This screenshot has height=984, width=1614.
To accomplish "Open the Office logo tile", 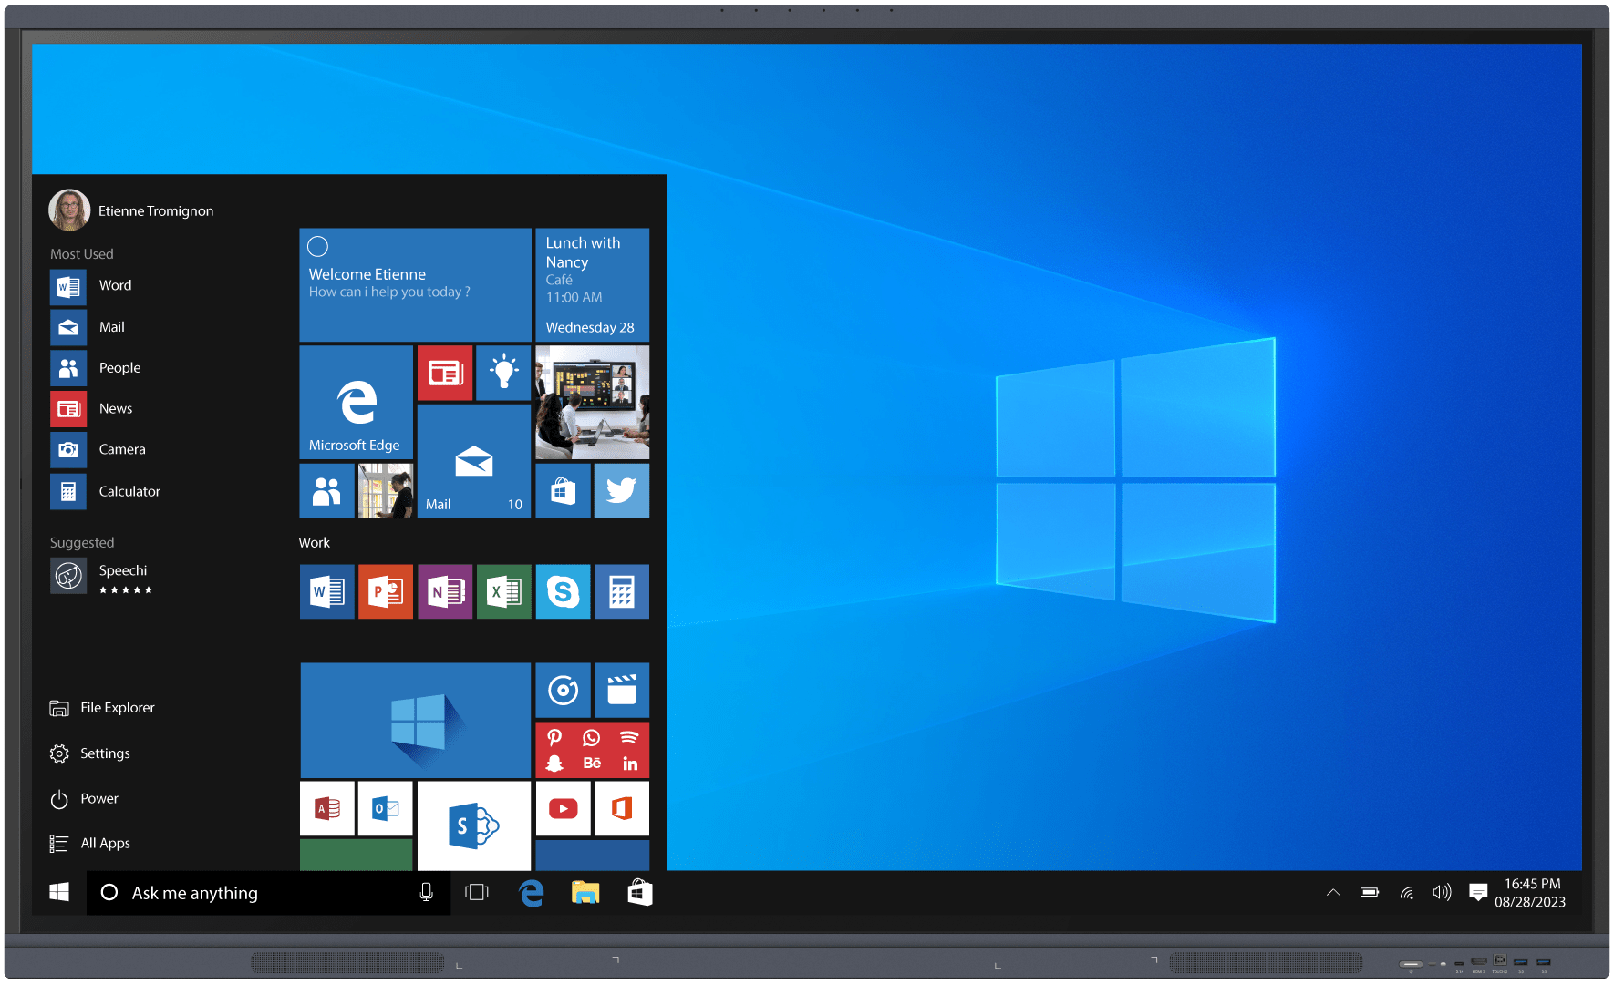I will (622, 808).
